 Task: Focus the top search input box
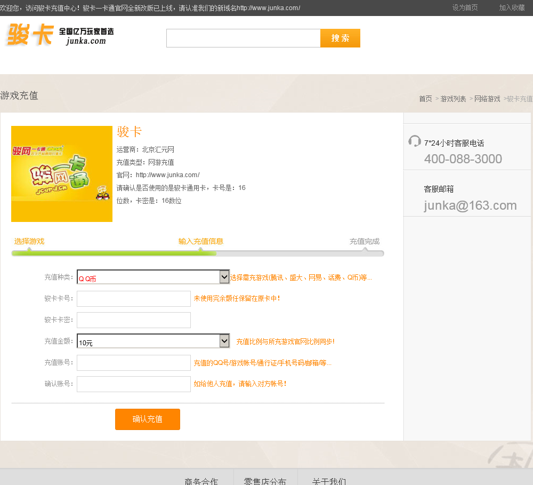pos(244,38)
